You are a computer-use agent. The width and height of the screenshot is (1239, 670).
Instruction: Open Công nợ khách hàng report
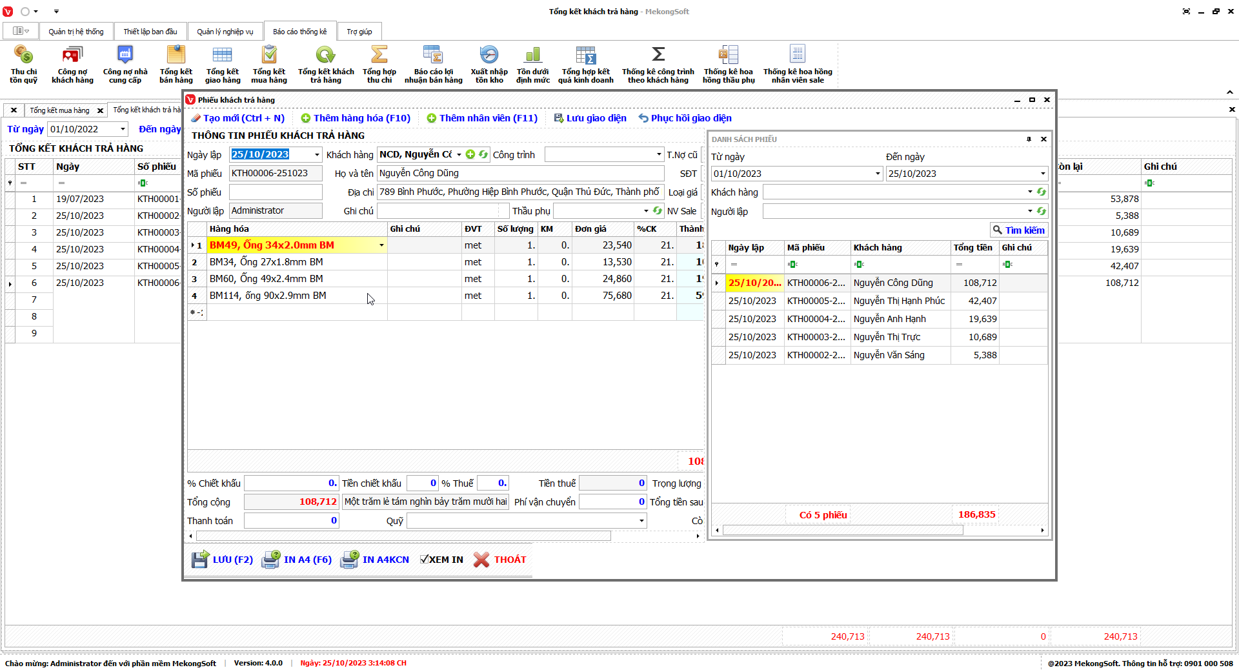(72, 56)
